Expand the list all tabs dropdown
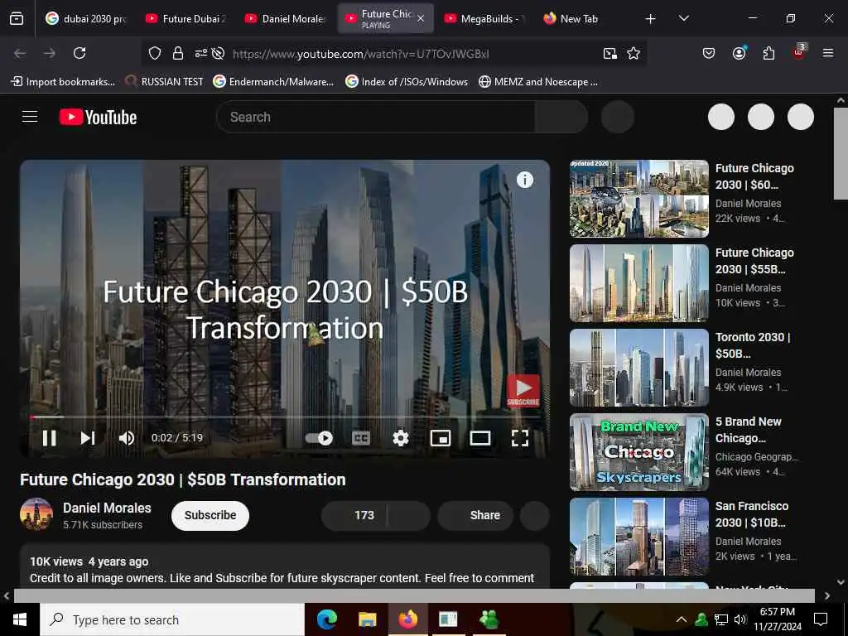The image size is (848, 636). (x=683, y=18)
